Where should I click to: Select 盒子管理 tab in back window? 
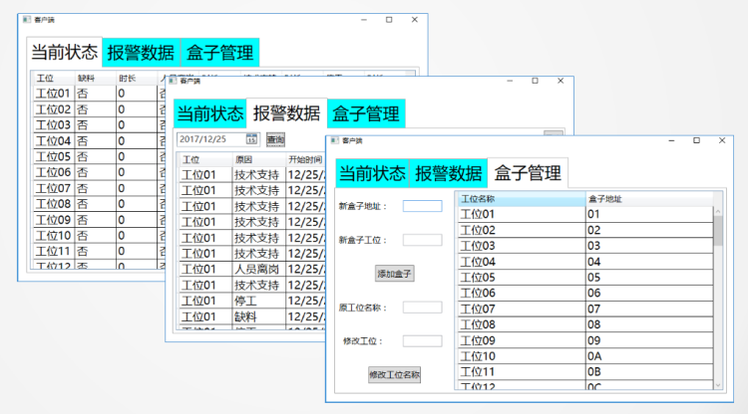tap(219, 53)
